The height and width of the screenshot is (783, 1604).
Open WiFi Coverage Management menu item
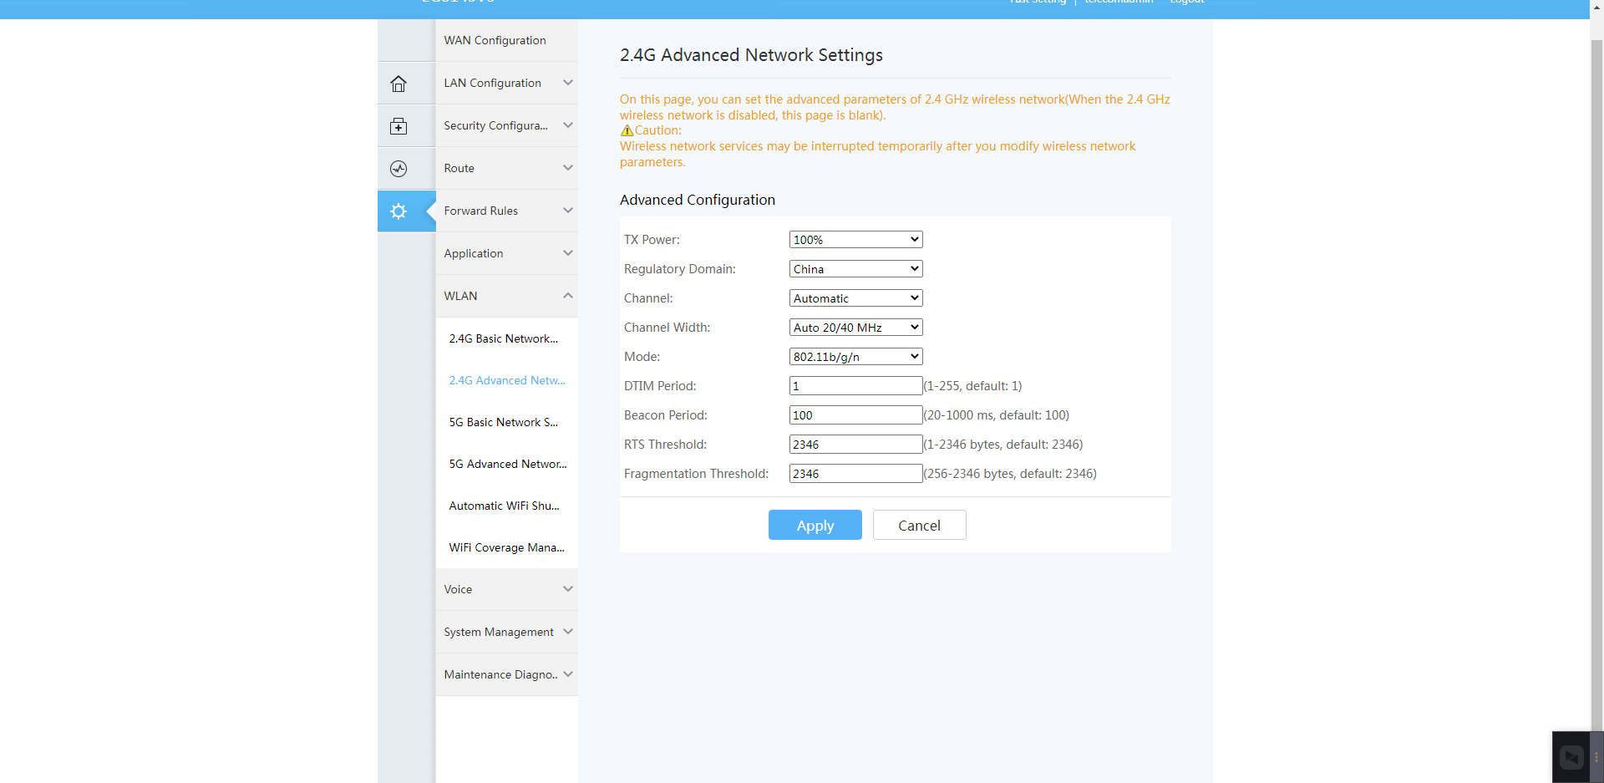(x=506, y=547)
